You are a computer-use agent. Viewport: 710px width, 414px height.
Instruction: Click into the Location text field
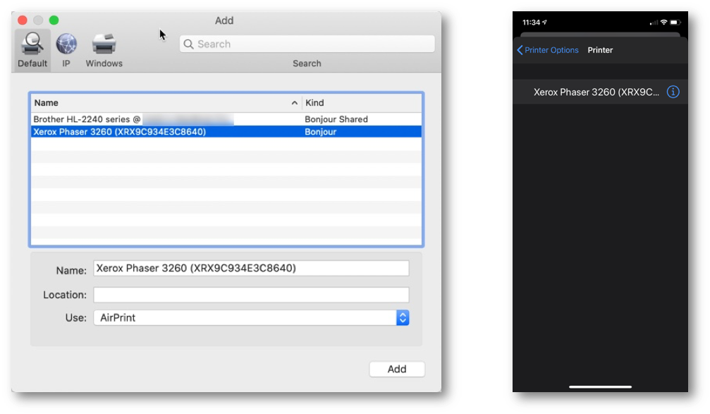(251, 295)
